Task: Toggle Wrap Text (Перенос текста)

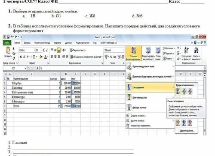Action: coord(78,50)
